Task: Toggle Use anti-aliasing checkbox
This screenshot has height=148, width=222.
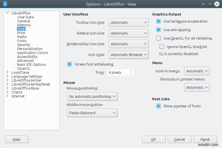Action: click(158, 30)
